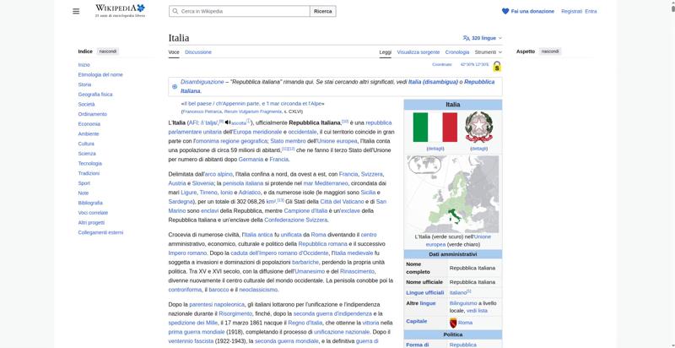675x348 pixels.
Task: Switch to the Discussione tab
Action: tap(198, 52)
